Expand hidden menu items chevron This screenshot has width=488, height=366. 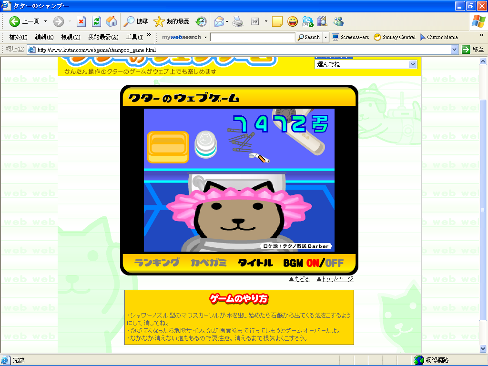(x=149, y=35)
